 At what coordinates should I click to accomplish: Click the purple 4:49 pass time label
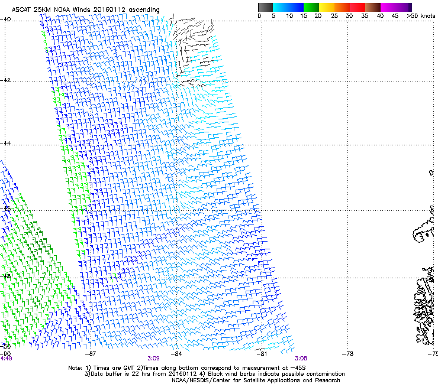point(6,359)
